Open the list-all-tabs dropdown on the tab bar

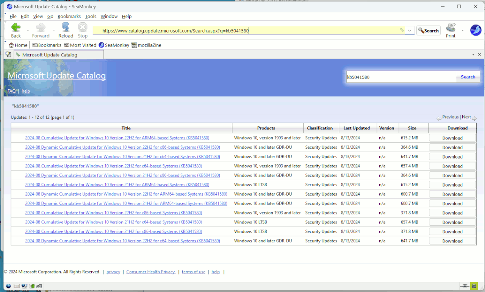pos(473,55)
